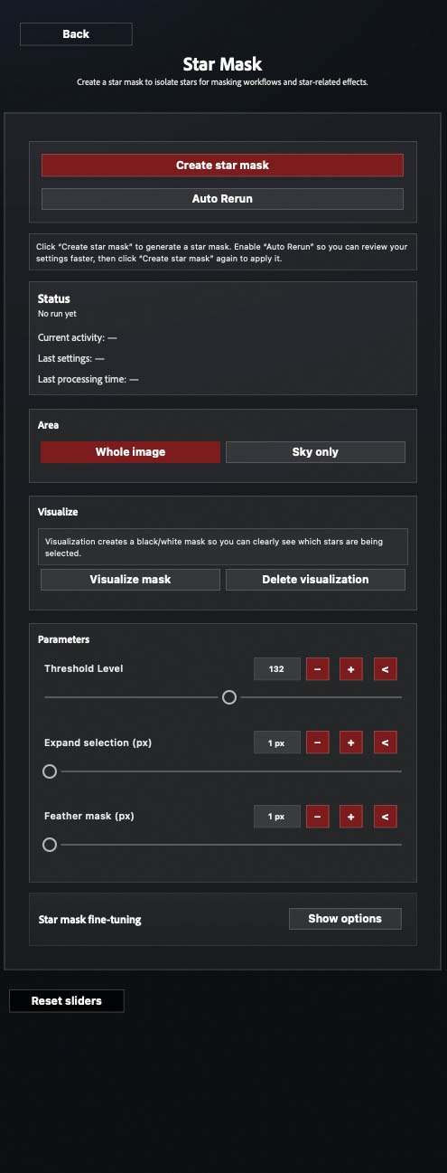Decrease Expand selection with minus button

pos(318,743)
